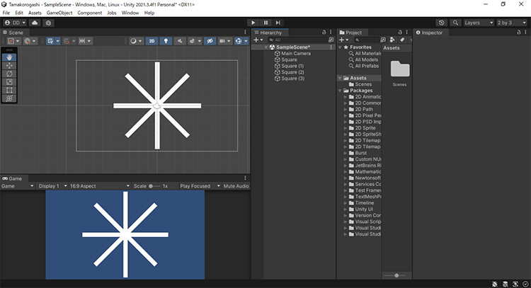Select the Rect tool in Scene toolbar
Screen dimensions: 531x288
pyautogui.click(x=9, y=90)
